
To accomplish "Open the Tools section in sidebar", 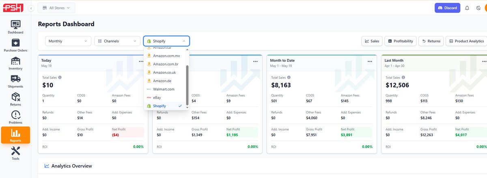I will (x=15, y=153).
